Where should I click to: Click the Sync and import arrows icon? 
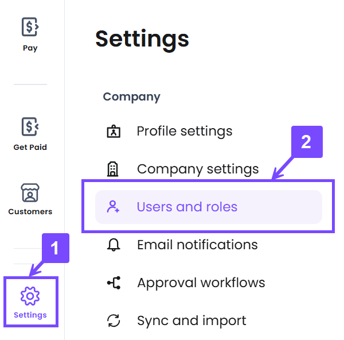[114, 320]
